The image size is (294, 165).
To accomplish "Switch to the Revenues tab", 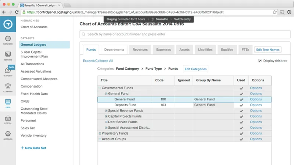I will [140, 49].
